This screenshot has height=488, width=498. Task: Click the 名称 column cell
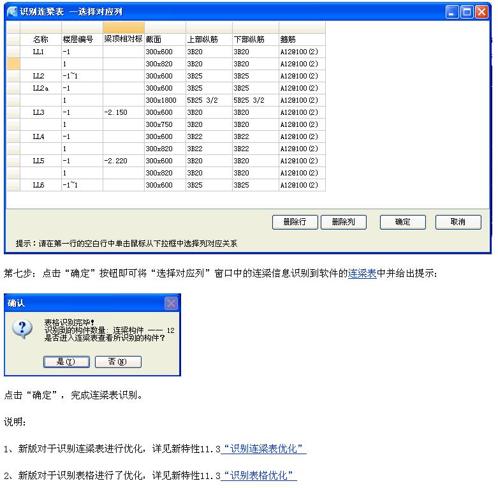click(41, 40)
